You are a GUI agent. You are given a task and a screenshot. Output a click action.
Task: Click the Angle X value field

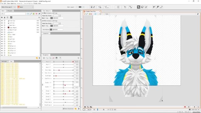pyautogui.click(x=76, y=62)
